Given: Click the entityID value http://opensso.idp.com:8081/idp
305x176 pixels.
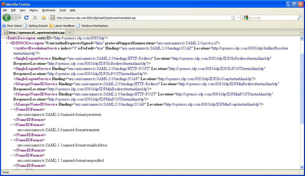Looking at the screenshot, I should click(x=80, y=38).
